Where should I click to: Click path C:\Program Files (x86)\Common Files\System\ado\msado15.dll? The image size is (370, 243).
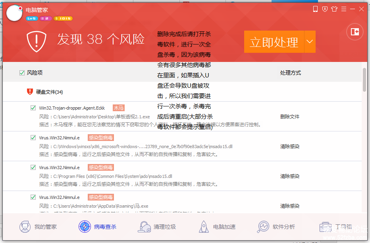[113, 176]
